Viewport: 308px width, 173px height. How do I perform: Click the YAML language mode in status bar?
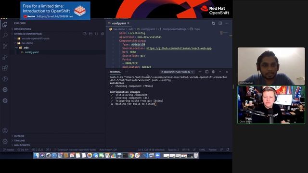(202, 149)
